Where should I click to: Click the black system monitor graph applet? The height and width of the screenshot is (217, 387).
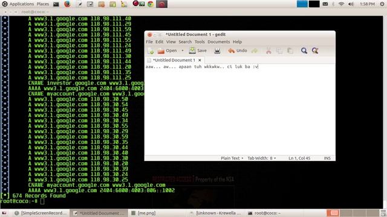pos(314,4)
